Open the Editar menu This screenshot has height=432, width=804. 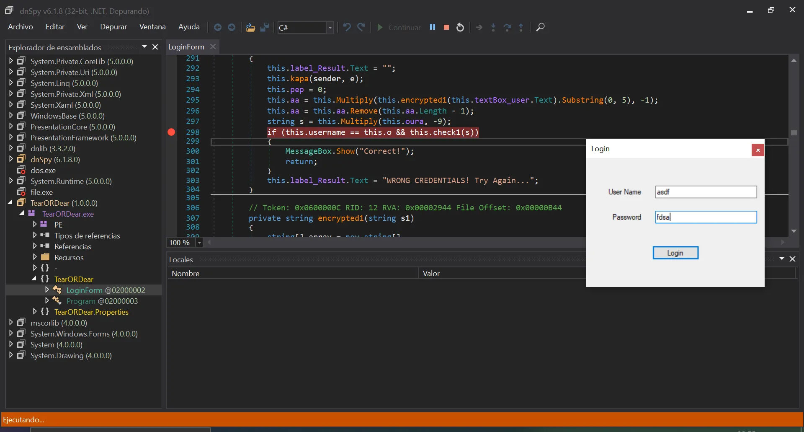55,27
